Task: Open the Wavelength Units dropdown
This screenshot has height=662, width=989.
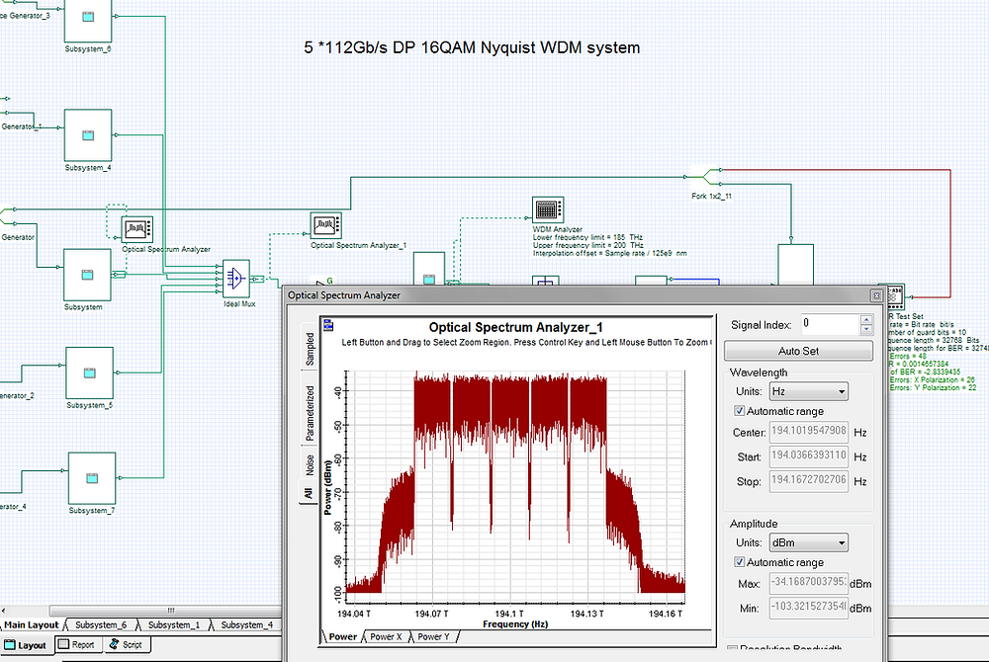Action: click(x=807, y=391)
